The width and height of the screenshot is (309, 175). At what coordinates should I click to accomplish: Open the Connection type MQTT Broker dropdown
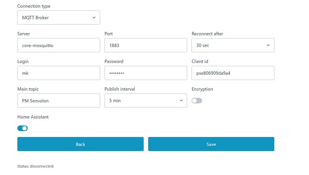59,17
